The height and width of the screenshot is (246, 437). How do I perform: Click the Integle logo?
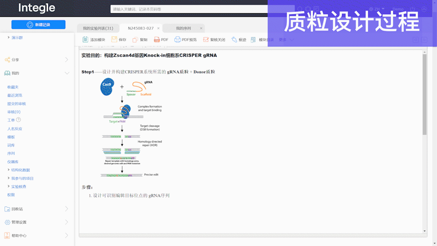click(x=37, y=8)
